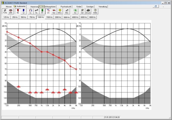Switch to the Psychoakustik tab
This screenshot has width=172, height=120.
(x=66, y=7)
